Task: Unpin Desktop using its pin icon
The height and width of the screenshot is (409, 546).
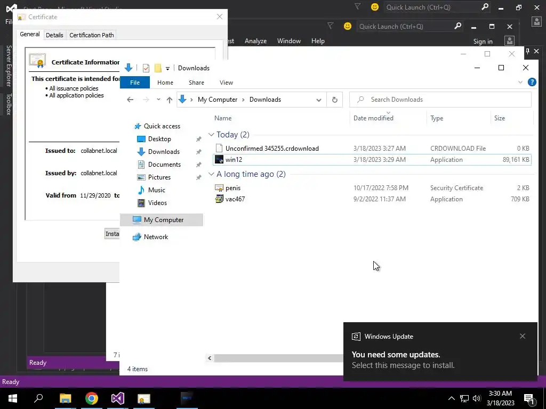Action: point(198,139)
